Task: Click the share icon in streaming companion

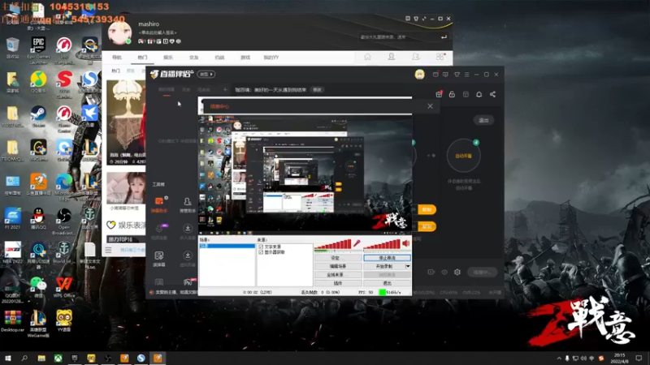Action: 492,94
